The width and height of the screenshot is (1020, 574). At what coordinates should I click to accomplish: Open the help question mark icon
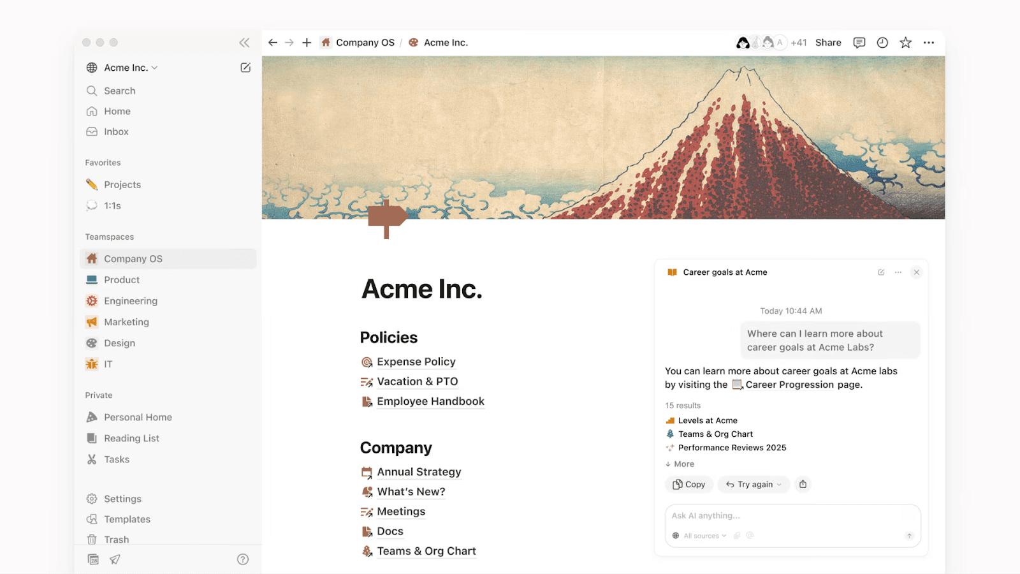(243, 559)
